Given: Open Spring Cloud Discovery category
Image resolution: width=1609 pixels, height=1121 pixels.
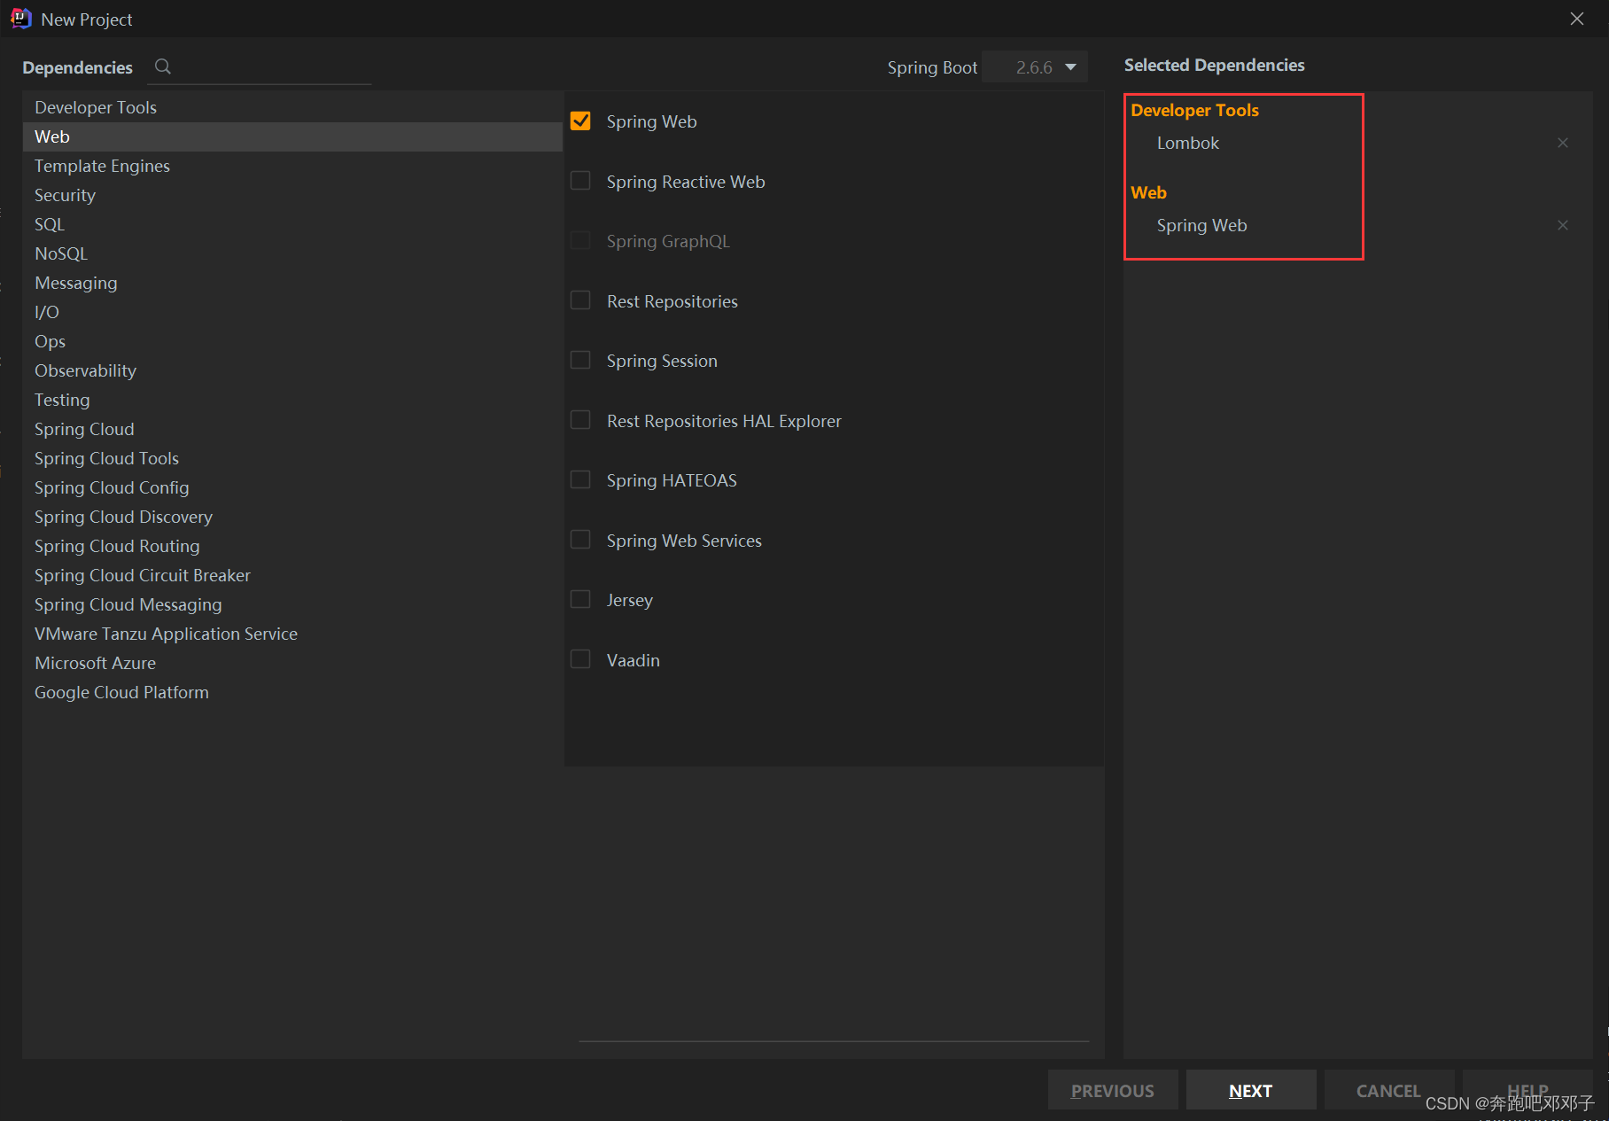Looking at the screenshot, I should point(292,517).
